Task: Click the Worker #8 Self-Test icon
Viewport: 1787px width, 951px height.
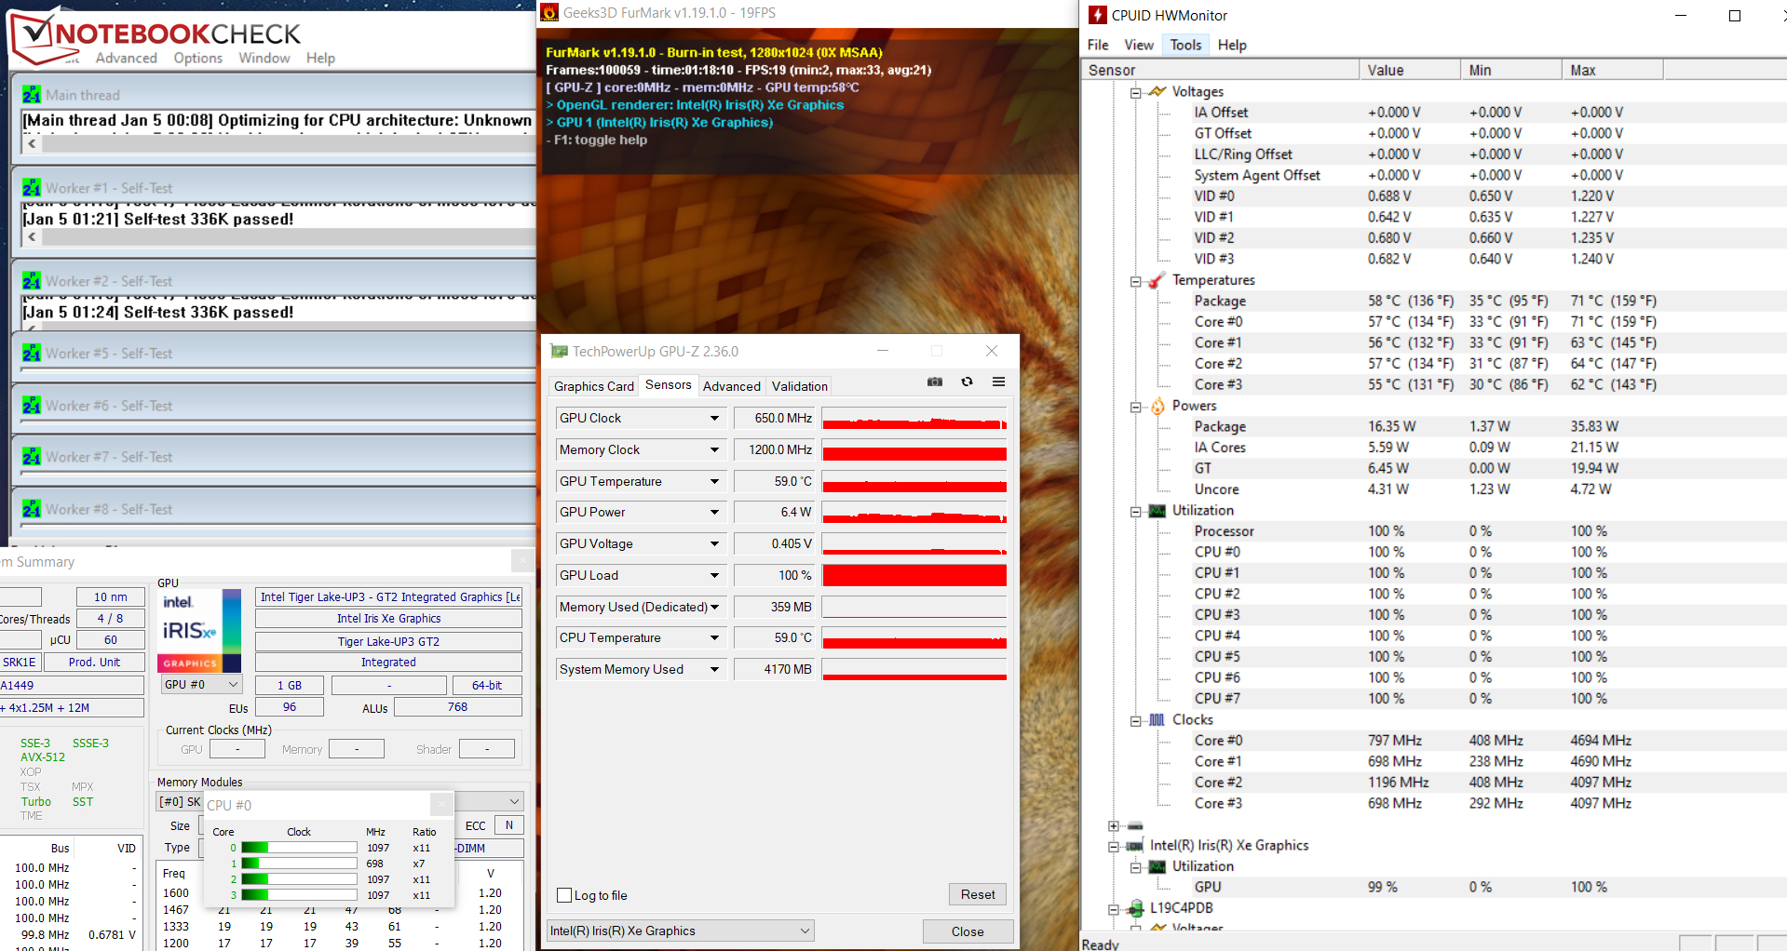Action: click(32, 509)
